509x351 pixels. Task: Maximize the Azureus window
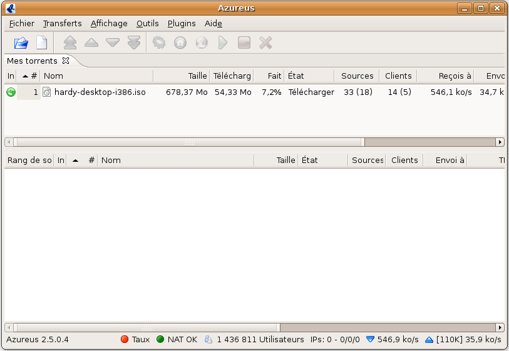coord(481,8)
